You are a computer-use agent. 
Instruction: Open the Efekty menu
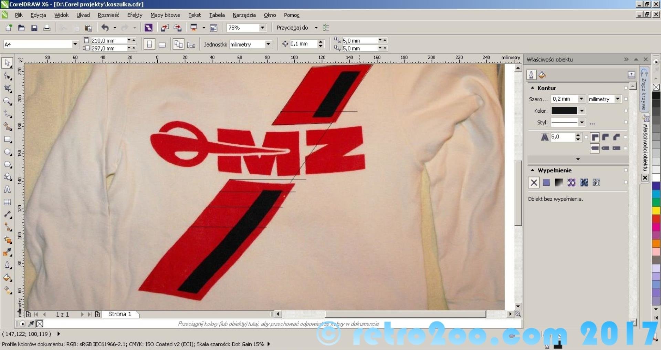click(x=134, y=15)
